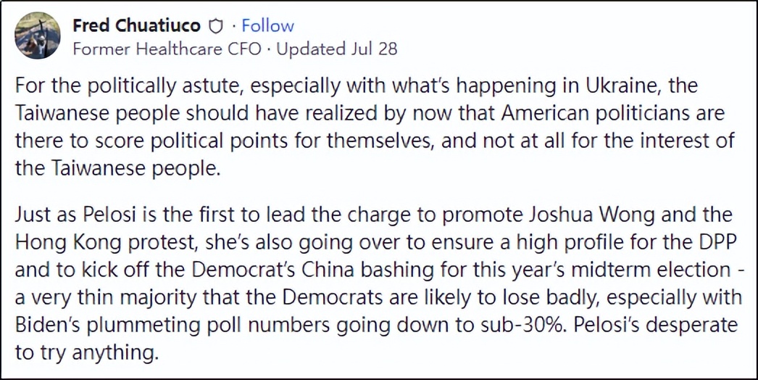Click the shield badge beside the author name
The height and width of the screenshot is (380, 758).
tap(215, 27)
